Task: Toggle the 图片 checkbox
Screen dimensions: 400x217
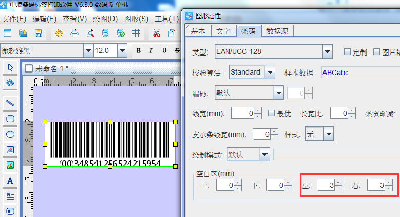Action: (x=376, y=52)
